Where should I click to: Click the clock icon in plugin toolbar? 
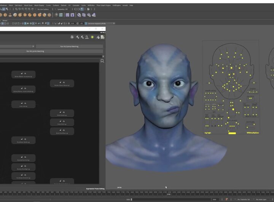[x=72, y=37]
